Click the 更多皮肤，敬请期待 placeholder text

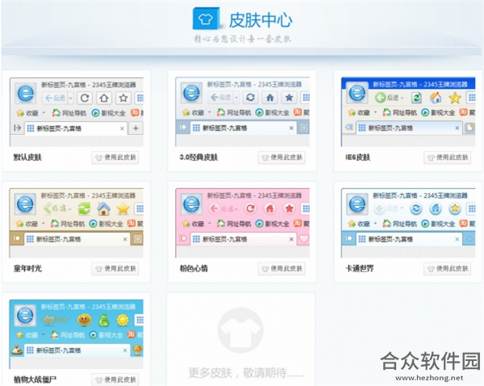tap(246, 373)
